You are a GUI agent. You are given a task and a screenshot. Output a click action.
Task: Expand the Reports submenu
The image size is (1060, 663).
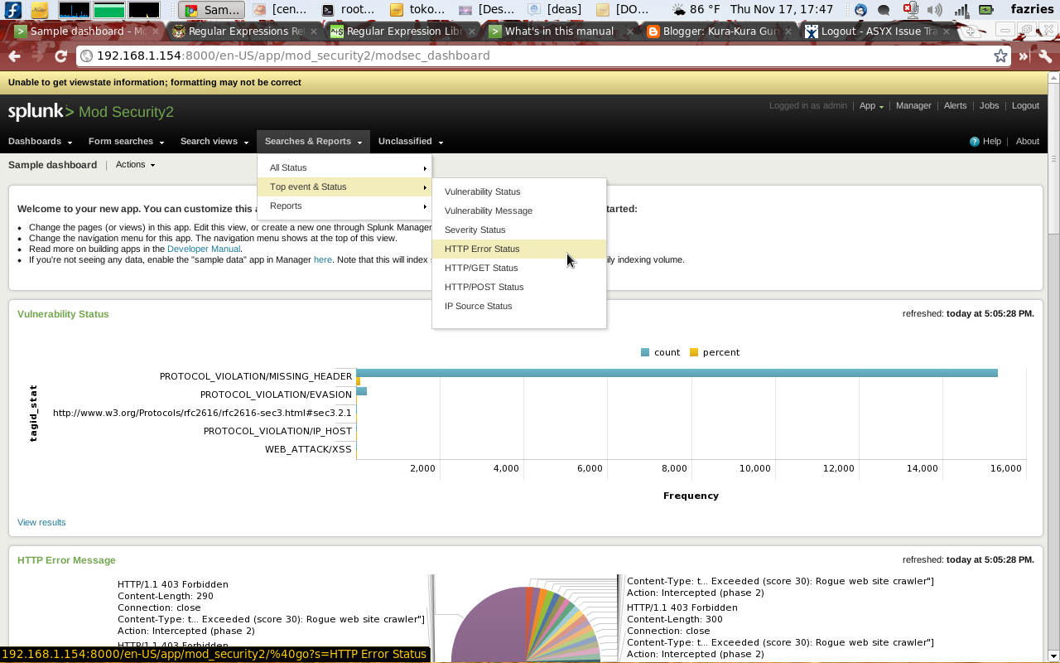(344, 206)
